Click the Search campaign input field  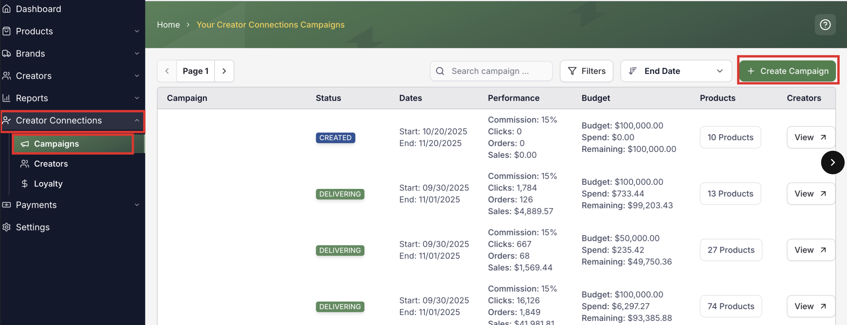tap(496, 71)
